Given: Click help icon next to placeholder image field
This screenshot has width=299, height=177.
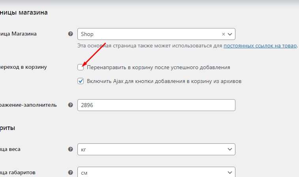Looking at the screenshot, I should 70,105.
